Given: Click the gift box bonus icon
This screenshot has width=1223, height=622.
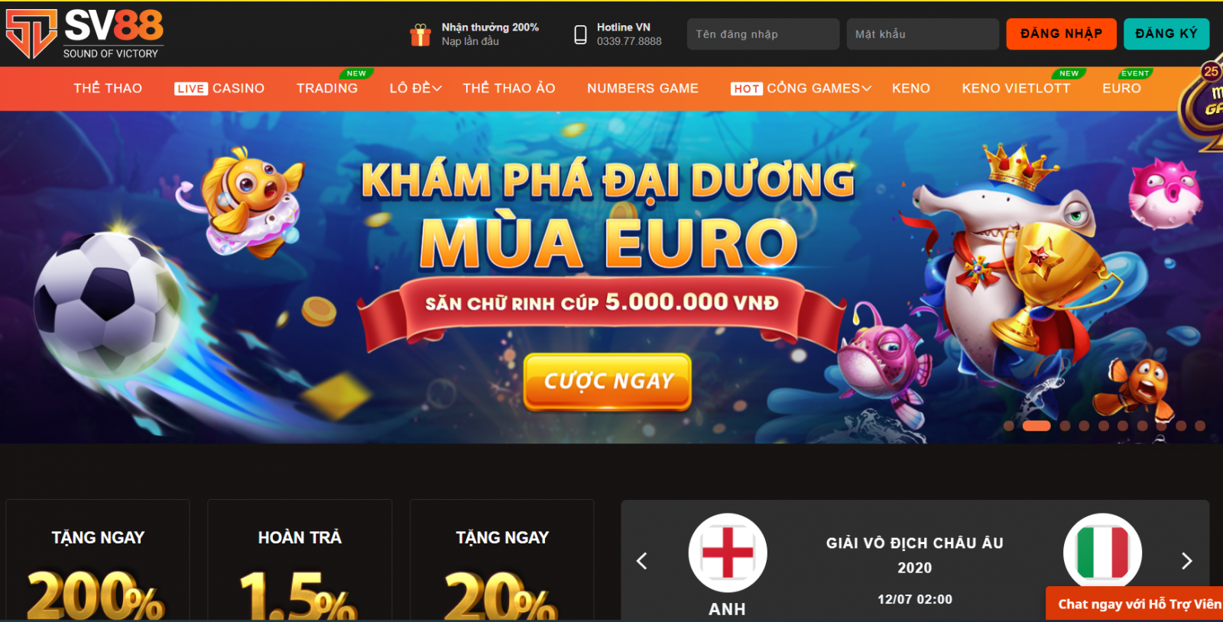Looking at the screenshot, I should point(420,34).
